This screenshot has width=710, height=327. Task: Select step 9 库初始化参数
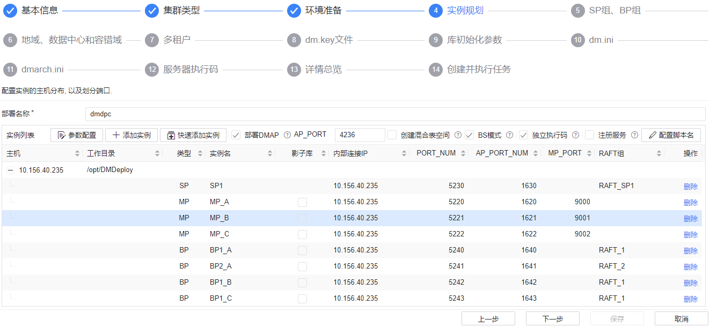465,40
